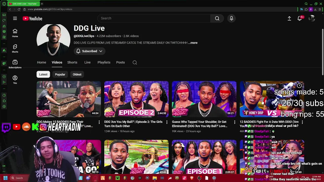Viewport: 324px width, 182px height.
Task: Select the DDG Live browser tab
Action: 23,4
